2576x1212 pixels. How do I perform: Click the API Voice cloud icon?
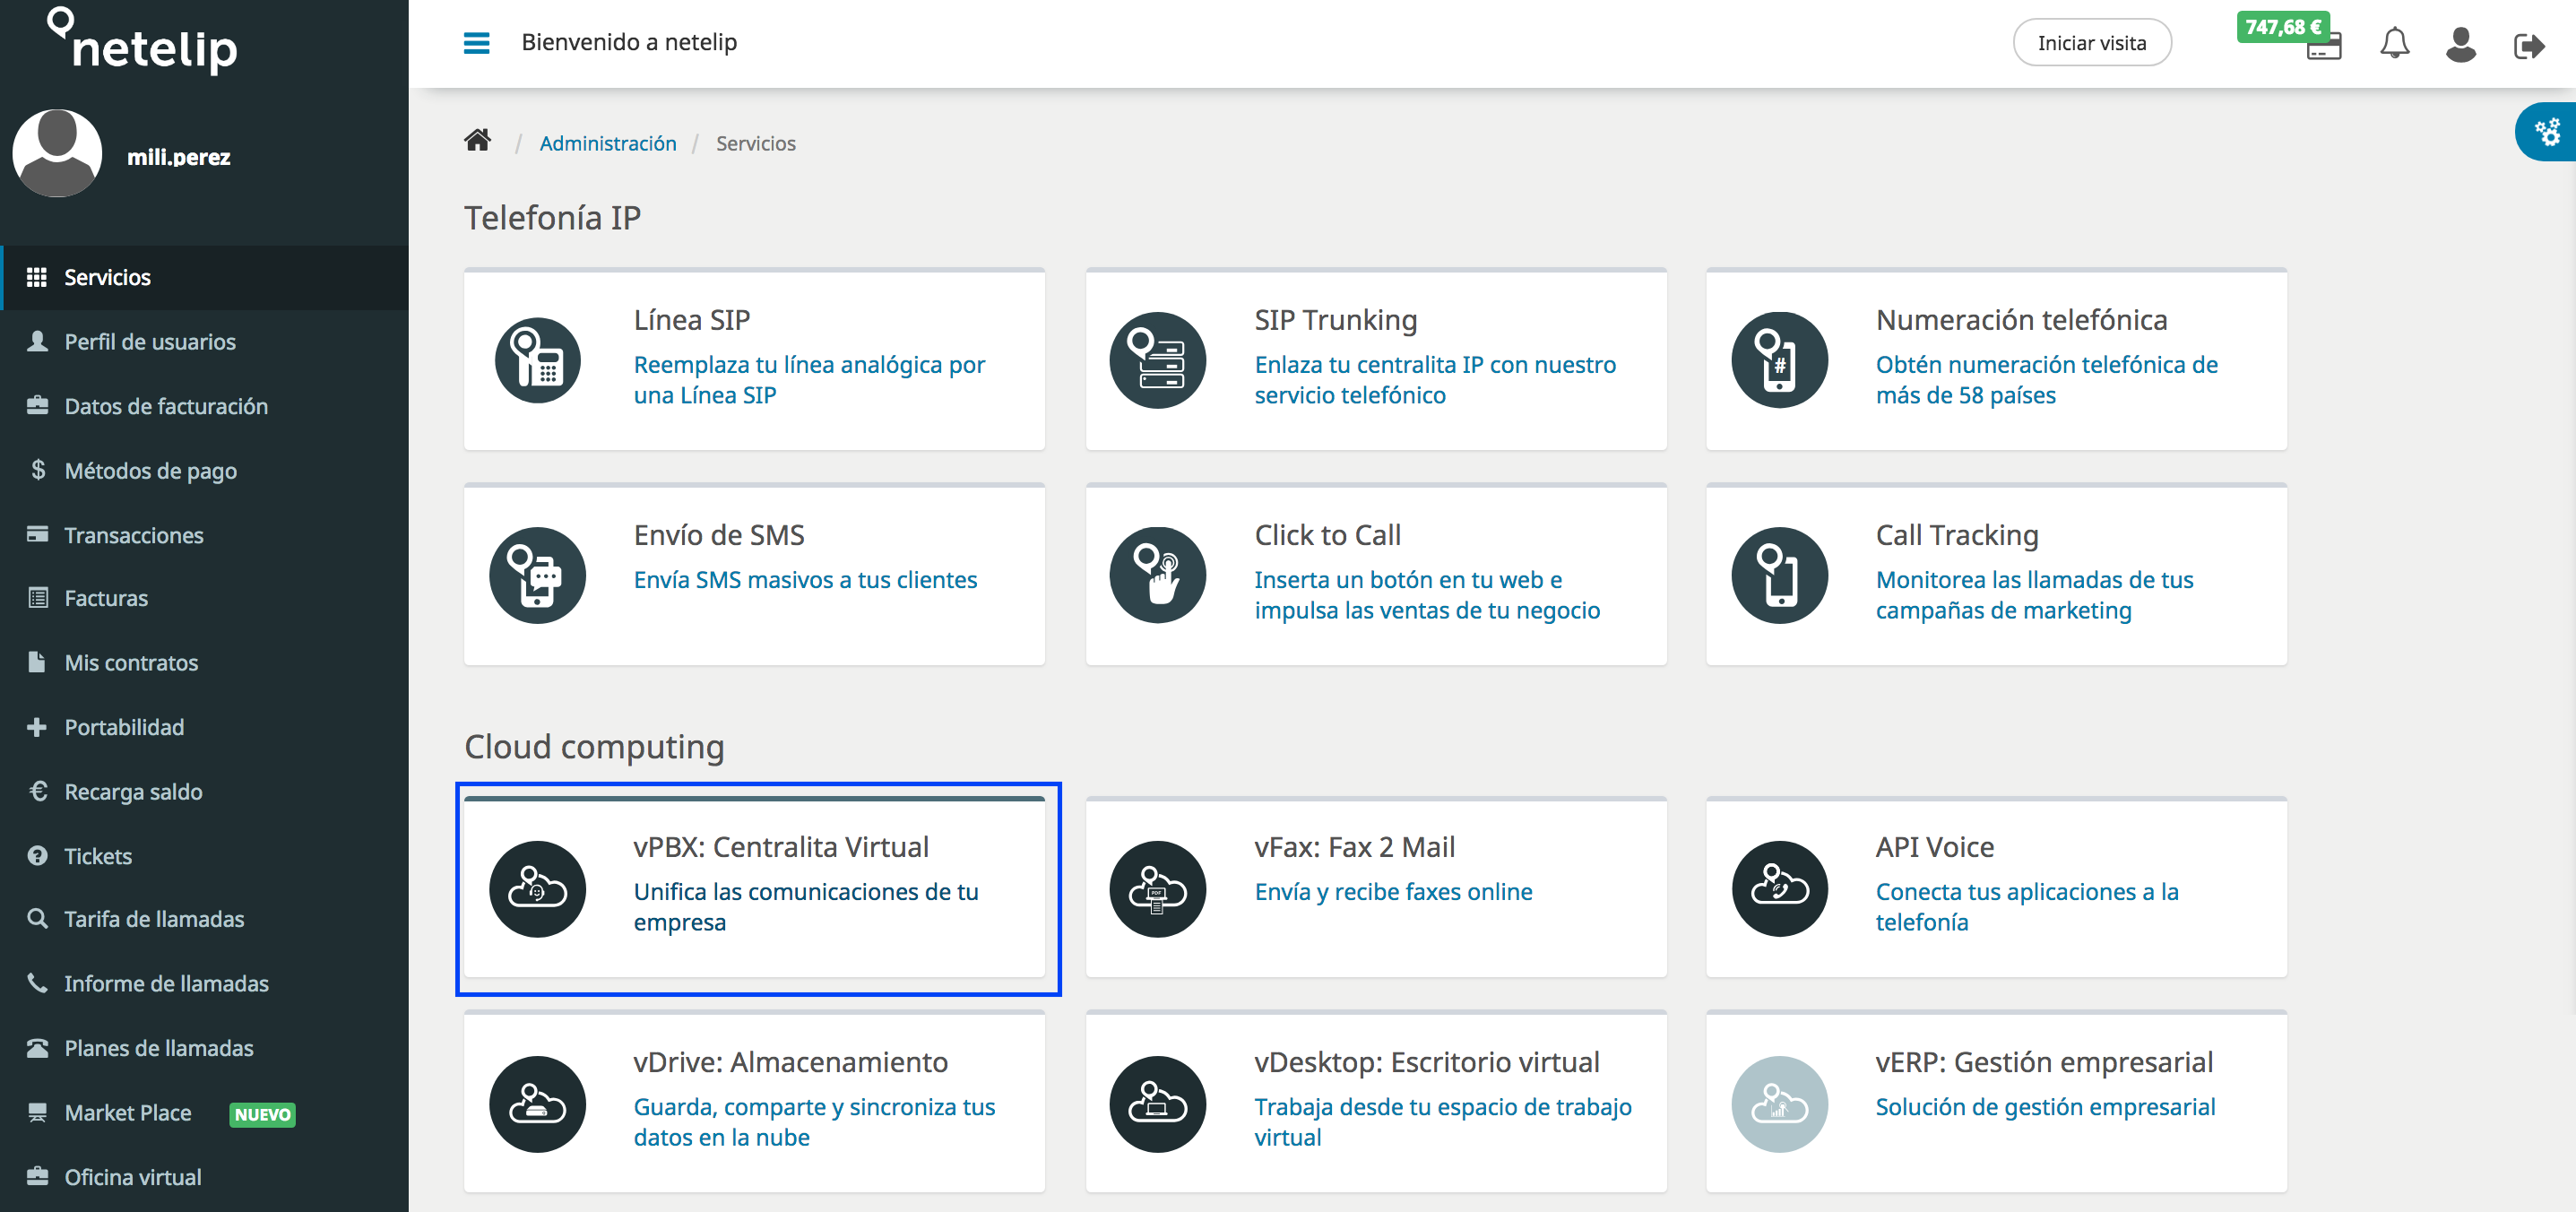click(x=1779, y=888)
